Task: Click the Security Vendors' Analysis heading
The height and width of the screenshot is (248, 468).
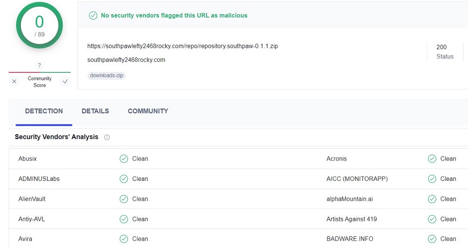Action: (57, 137)
